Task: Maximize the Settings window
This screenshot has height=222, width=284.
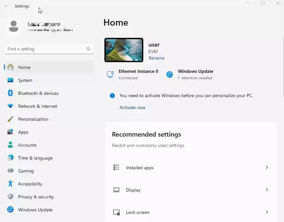Action: 263,3
